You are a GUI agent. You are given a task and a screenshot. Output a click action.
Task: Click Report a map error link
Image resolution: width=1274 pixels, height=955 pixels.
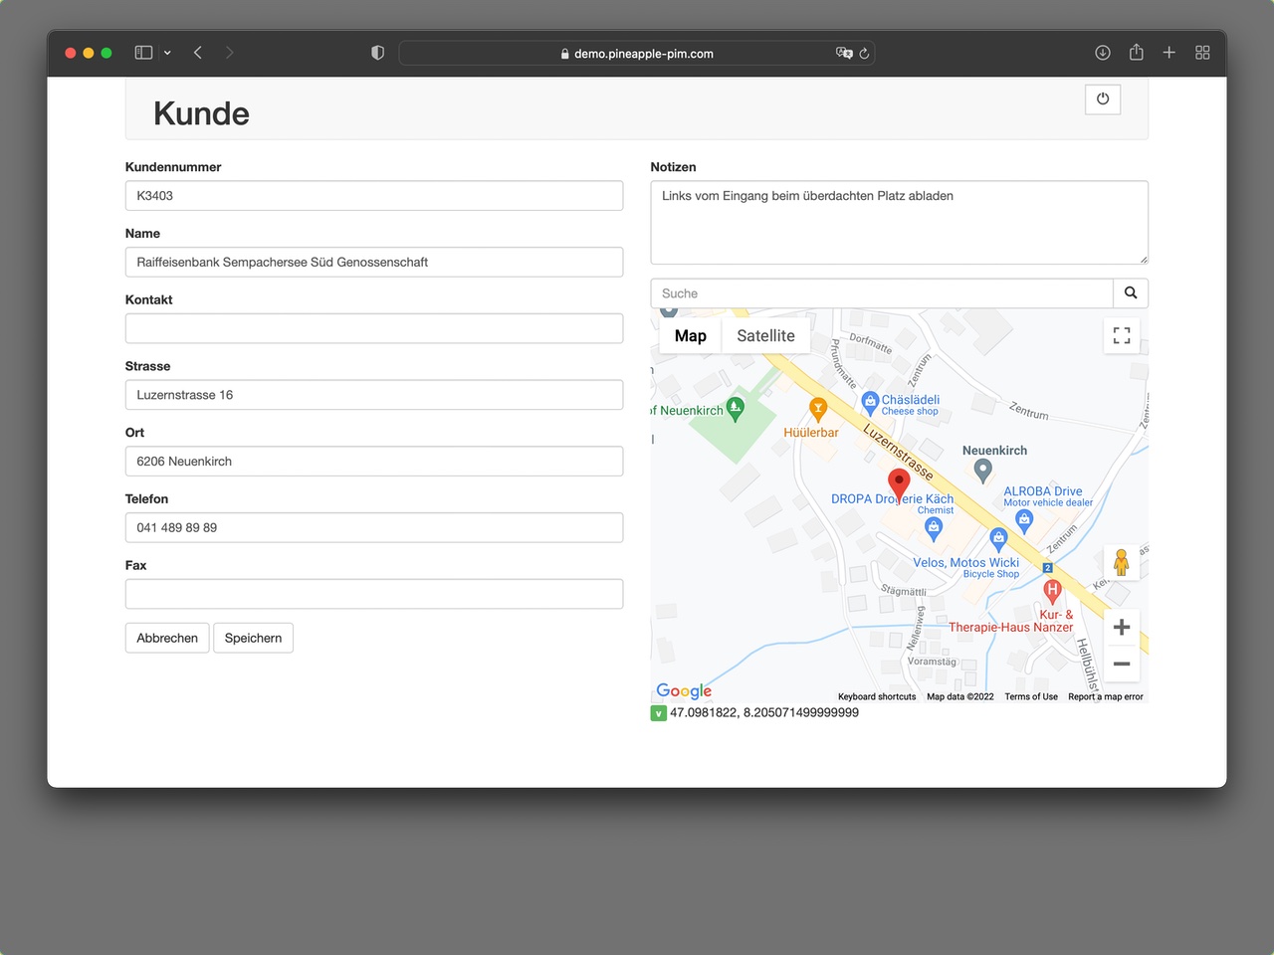point(1106,696)
